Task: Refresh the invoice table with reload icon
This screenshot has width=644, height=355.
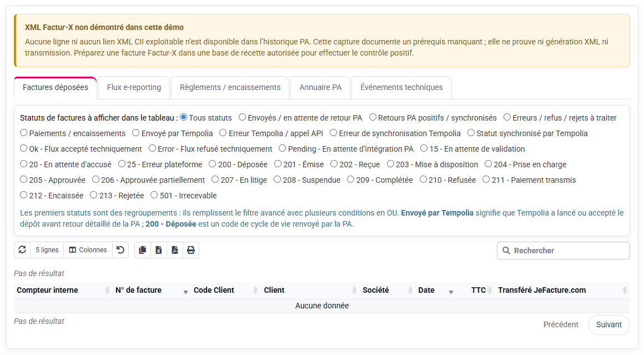Action: [23, 250]
